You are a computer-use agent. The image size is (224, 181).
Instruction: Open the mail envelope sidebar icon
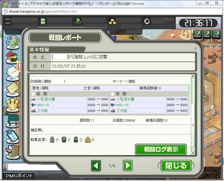[13, 89]
